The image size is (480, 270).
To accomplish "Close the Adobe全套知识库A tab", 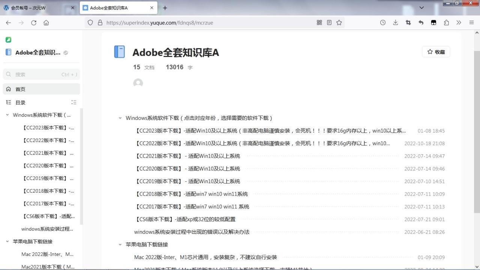I will click(x=152, y=8).
